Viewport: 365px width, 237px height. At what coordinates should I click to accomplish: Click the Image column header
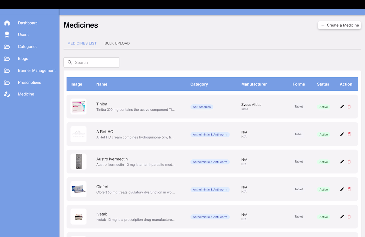[76, 84]
